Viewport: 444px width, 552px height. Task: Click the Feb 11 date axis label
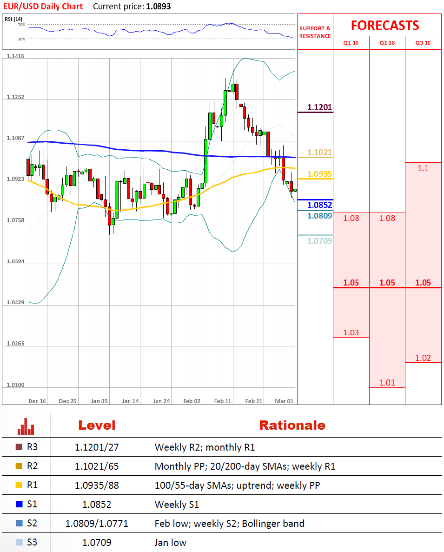pos(223,401)
